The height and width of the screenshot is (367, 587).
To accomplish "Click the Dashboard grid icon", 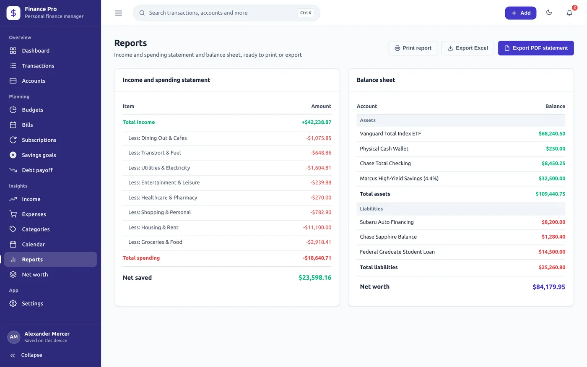I will (x=13, y=51).
